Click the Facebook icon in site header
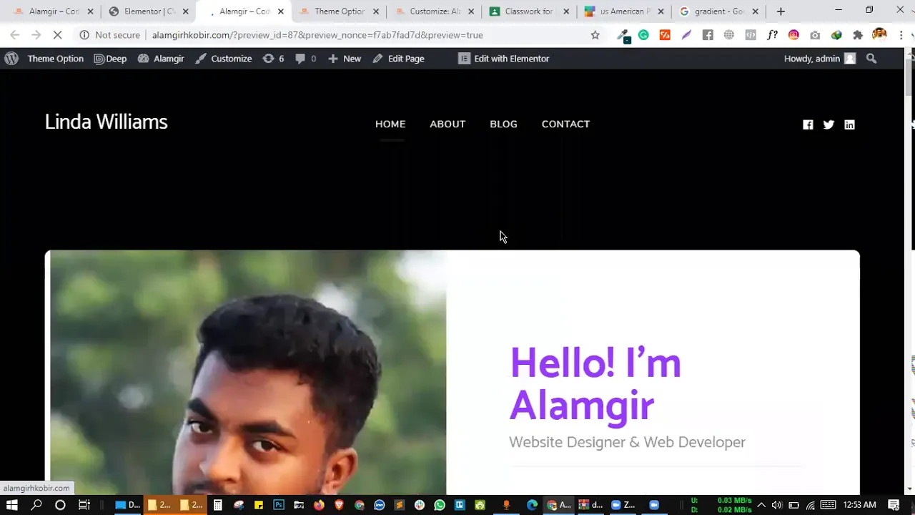Image resolution: width=915 pixels, height=515 pixels. pyautogui.click(x=808, y=124)
